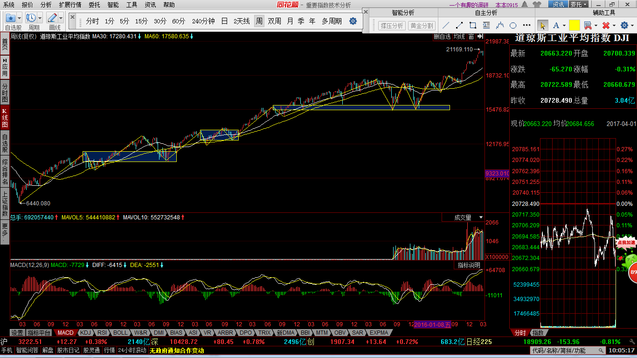
Task: Select the ellipse drawing tool
Action: (x=513, y=25)
